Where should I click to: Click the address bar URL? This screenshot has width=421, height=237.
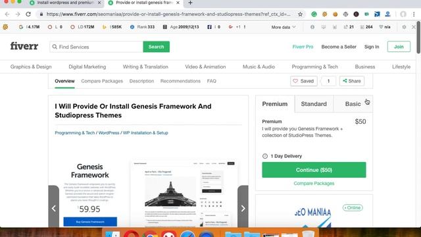tap(168, 14)
